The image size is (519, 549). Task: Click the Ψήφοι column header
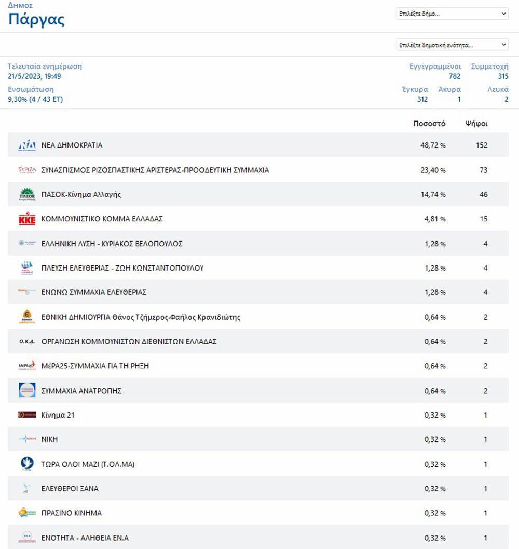click(x=476, y=123)
